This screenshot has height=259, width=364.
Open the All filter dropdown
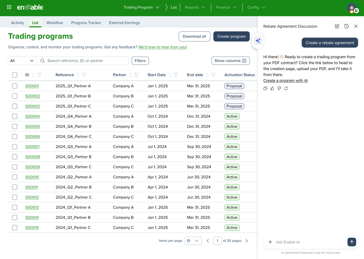click(22, 61)
